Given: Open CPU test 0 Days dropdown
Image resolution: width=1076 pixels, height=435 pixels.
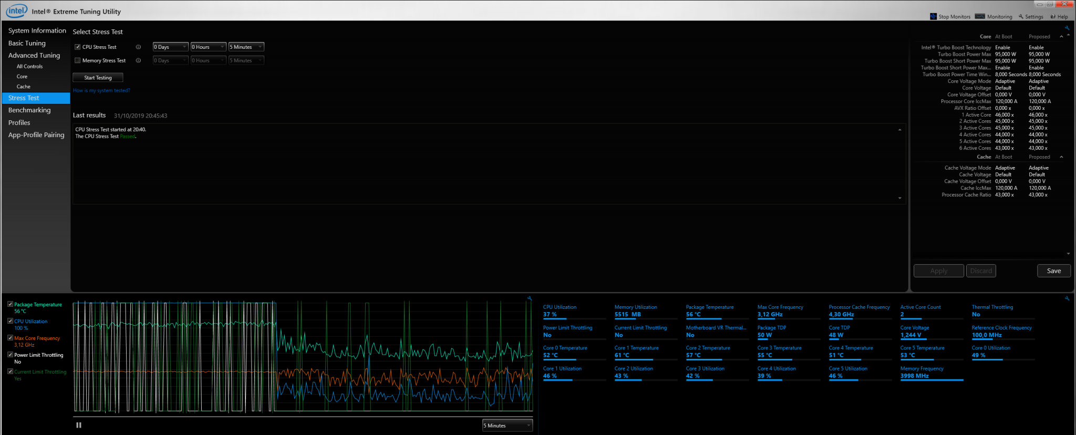Looking at the screenshot, I should coord(170,47).
